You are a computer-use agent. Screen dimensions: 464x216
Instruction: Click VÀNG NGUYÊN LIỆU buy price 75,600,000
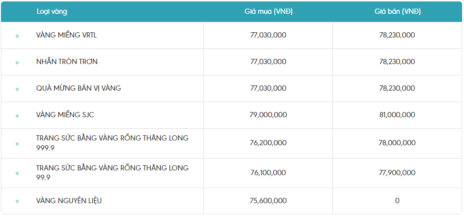268,201
